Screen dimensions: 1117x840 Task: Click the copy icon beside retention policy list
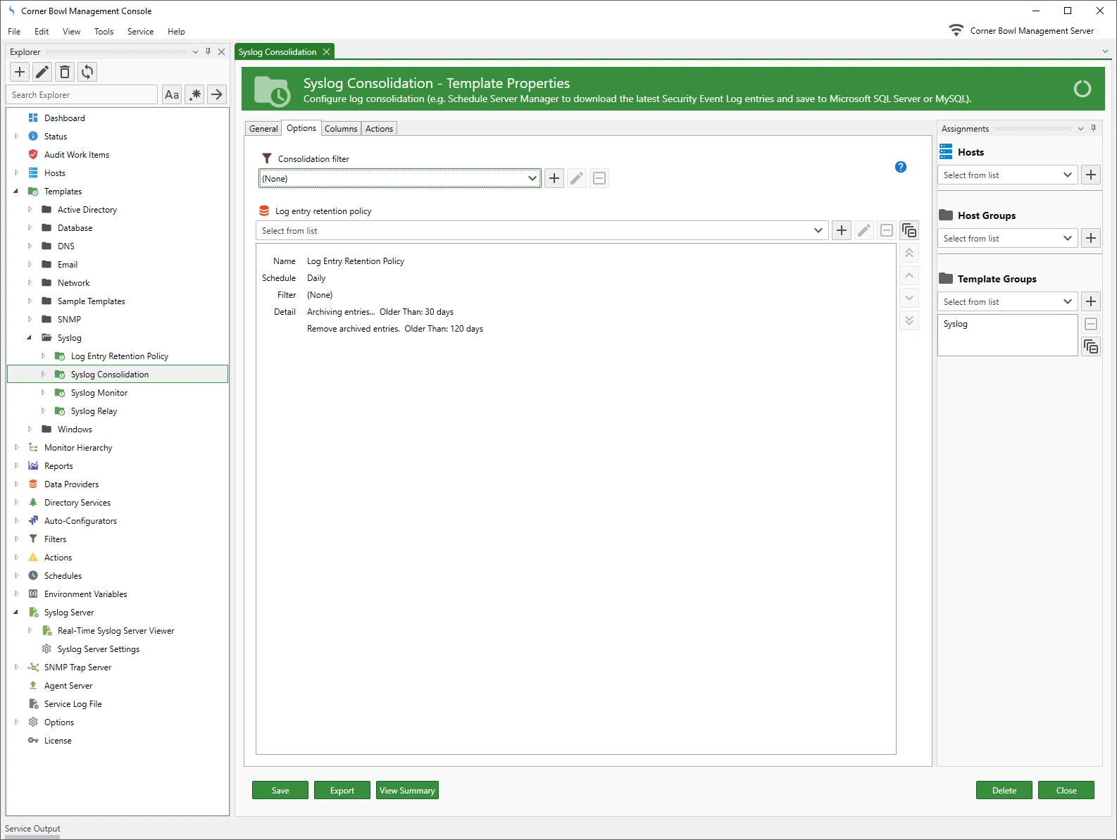pos(909,230)
